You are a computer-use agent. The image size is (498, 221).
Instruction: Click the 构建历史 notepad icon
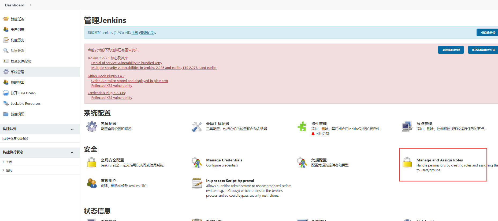(6, 40)
